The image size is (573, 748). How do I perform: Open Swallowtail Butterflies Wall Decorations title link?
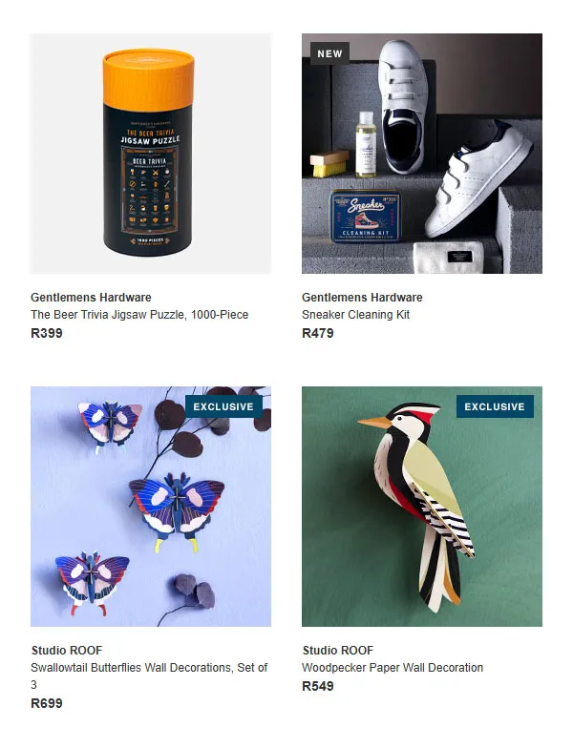click(149, 675)
